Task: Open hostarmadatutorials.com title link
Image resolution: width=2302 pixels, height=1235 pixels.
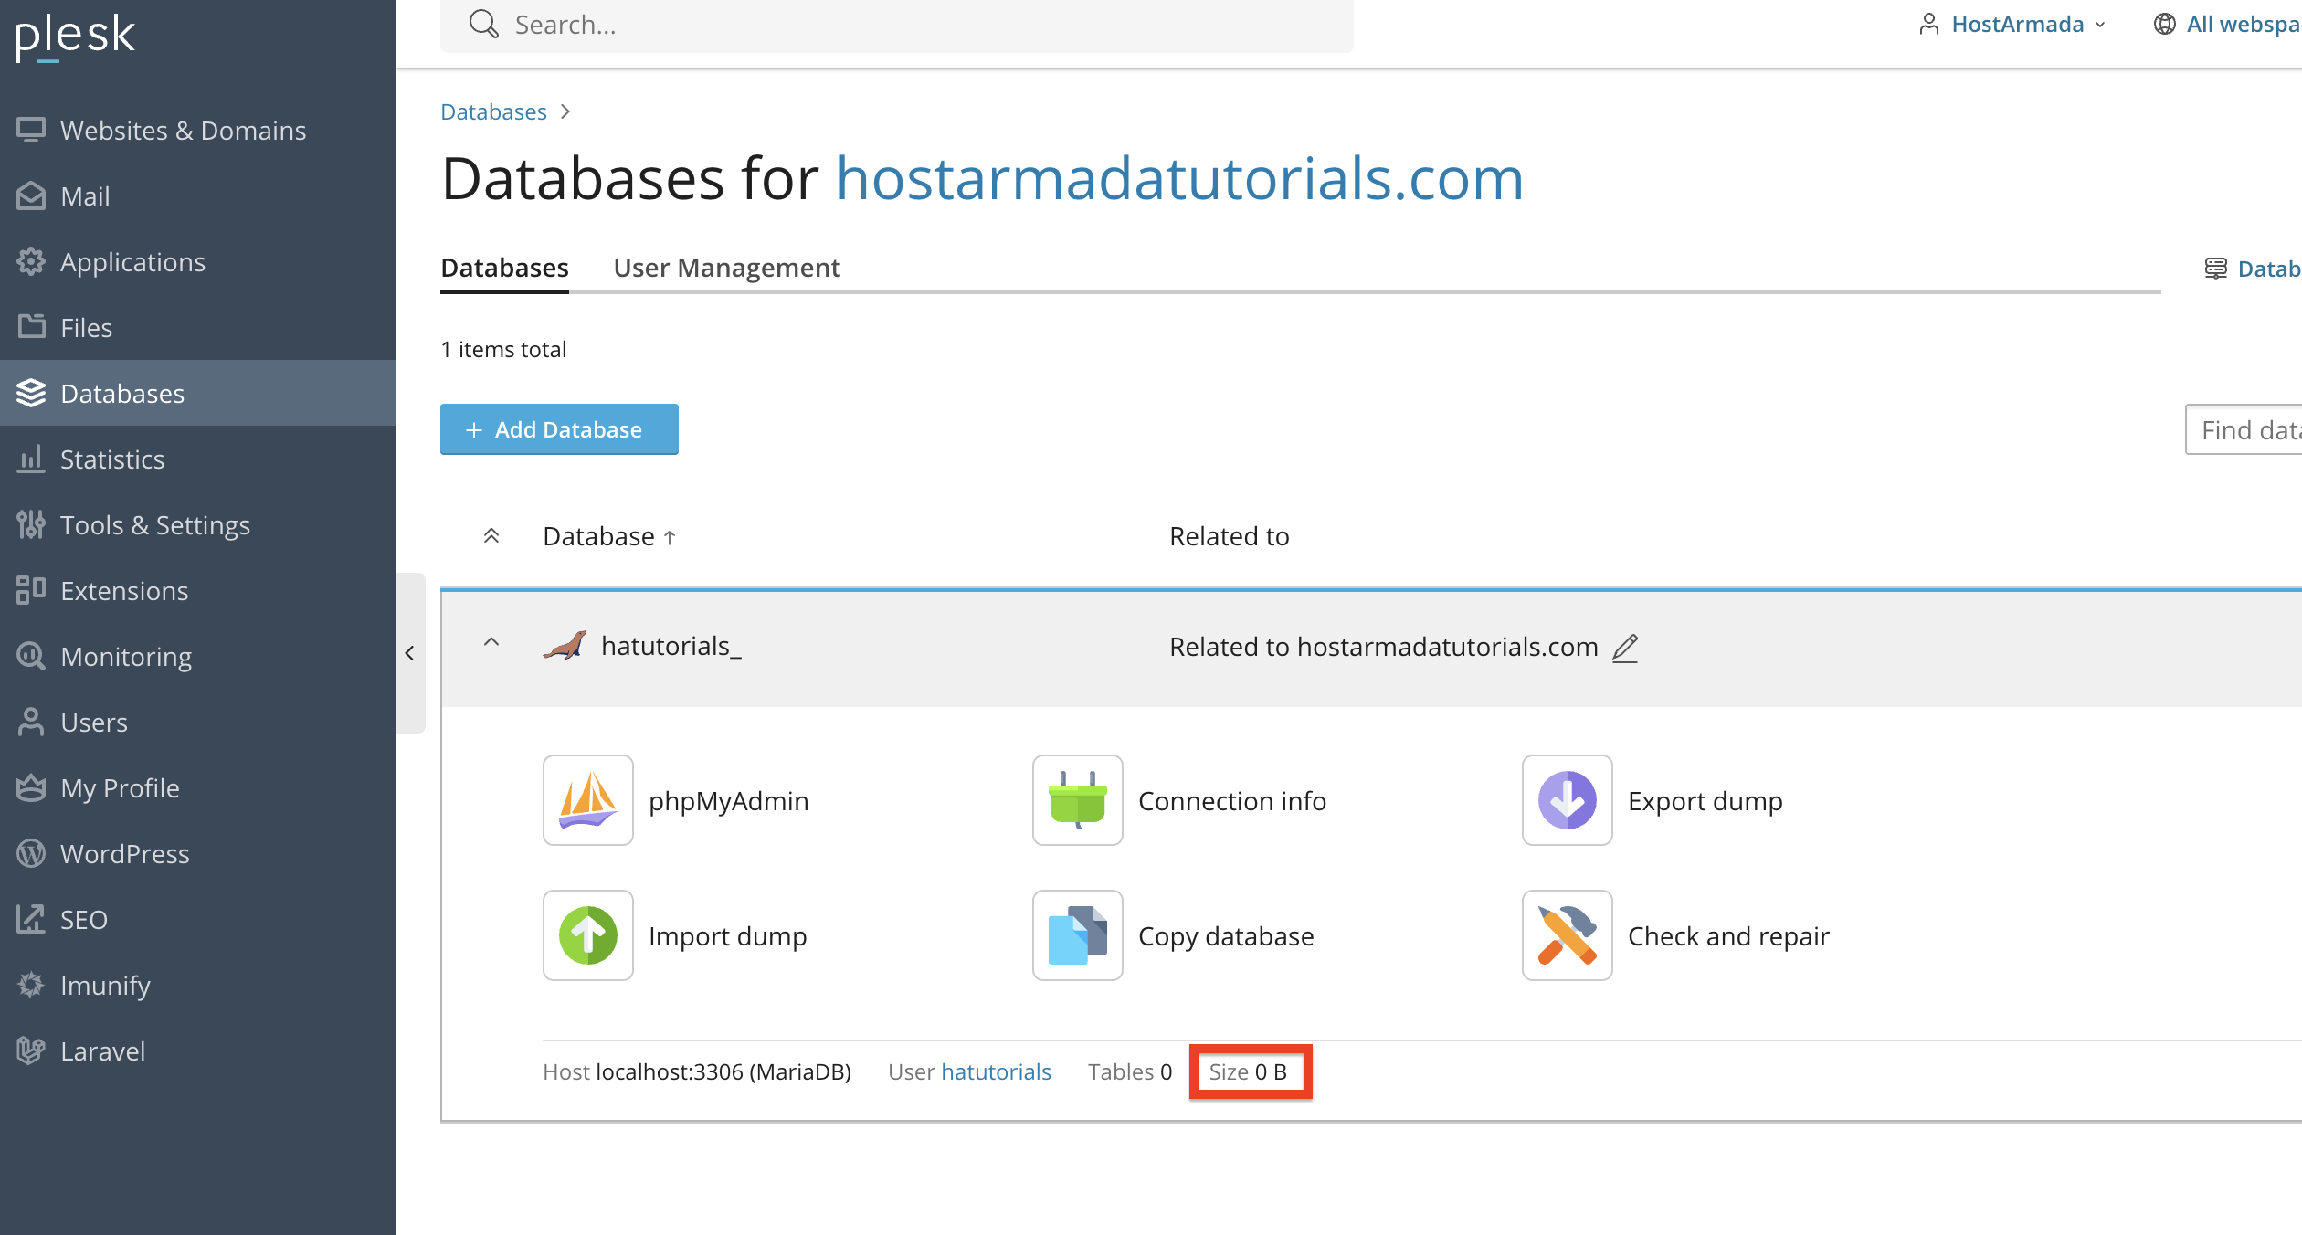Action: point(1180,178)
